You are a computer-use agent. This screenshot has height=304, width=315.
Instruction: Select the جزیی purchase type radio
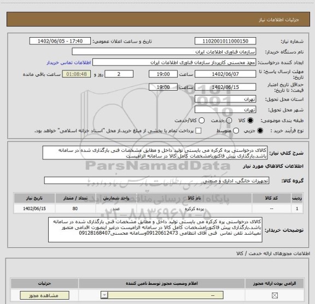pyautogui.click(x=260, y=131)
